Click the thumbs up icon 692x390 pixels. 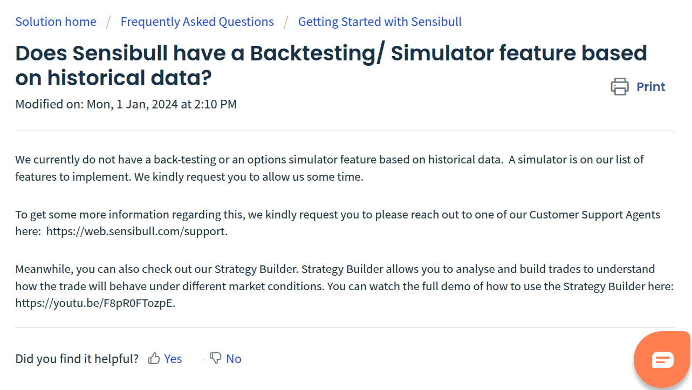pyautogui.click(x=154, y=359)
